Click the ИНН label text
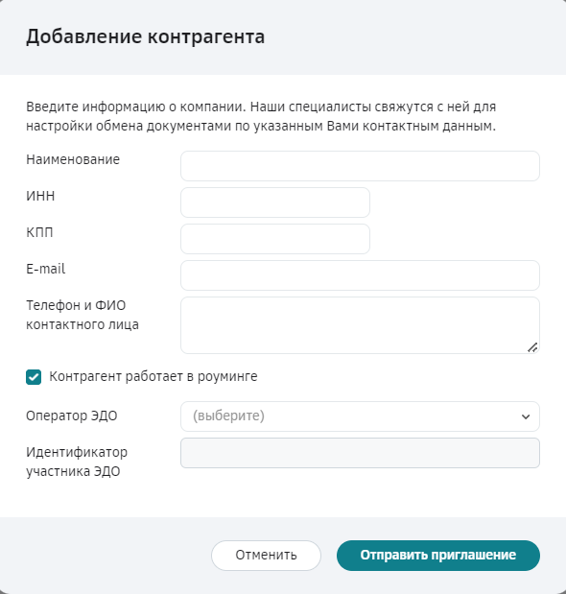The height and width of the screenshot is (594, 566). click(40, 196)
